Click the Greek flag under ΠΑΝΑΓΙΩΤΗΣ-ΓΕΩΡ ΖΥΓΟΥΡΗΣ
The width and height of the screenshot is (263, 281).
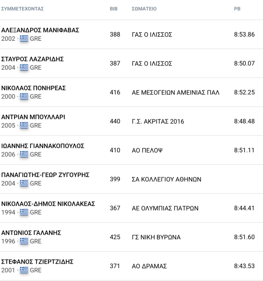[24, 183]
